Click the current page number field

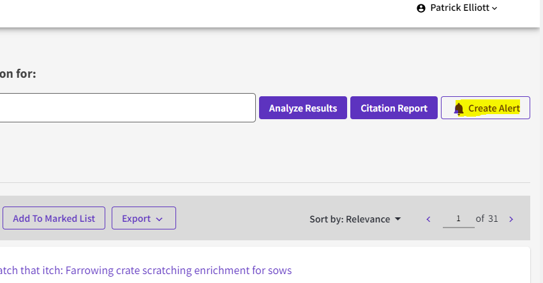tap(459, 219)
